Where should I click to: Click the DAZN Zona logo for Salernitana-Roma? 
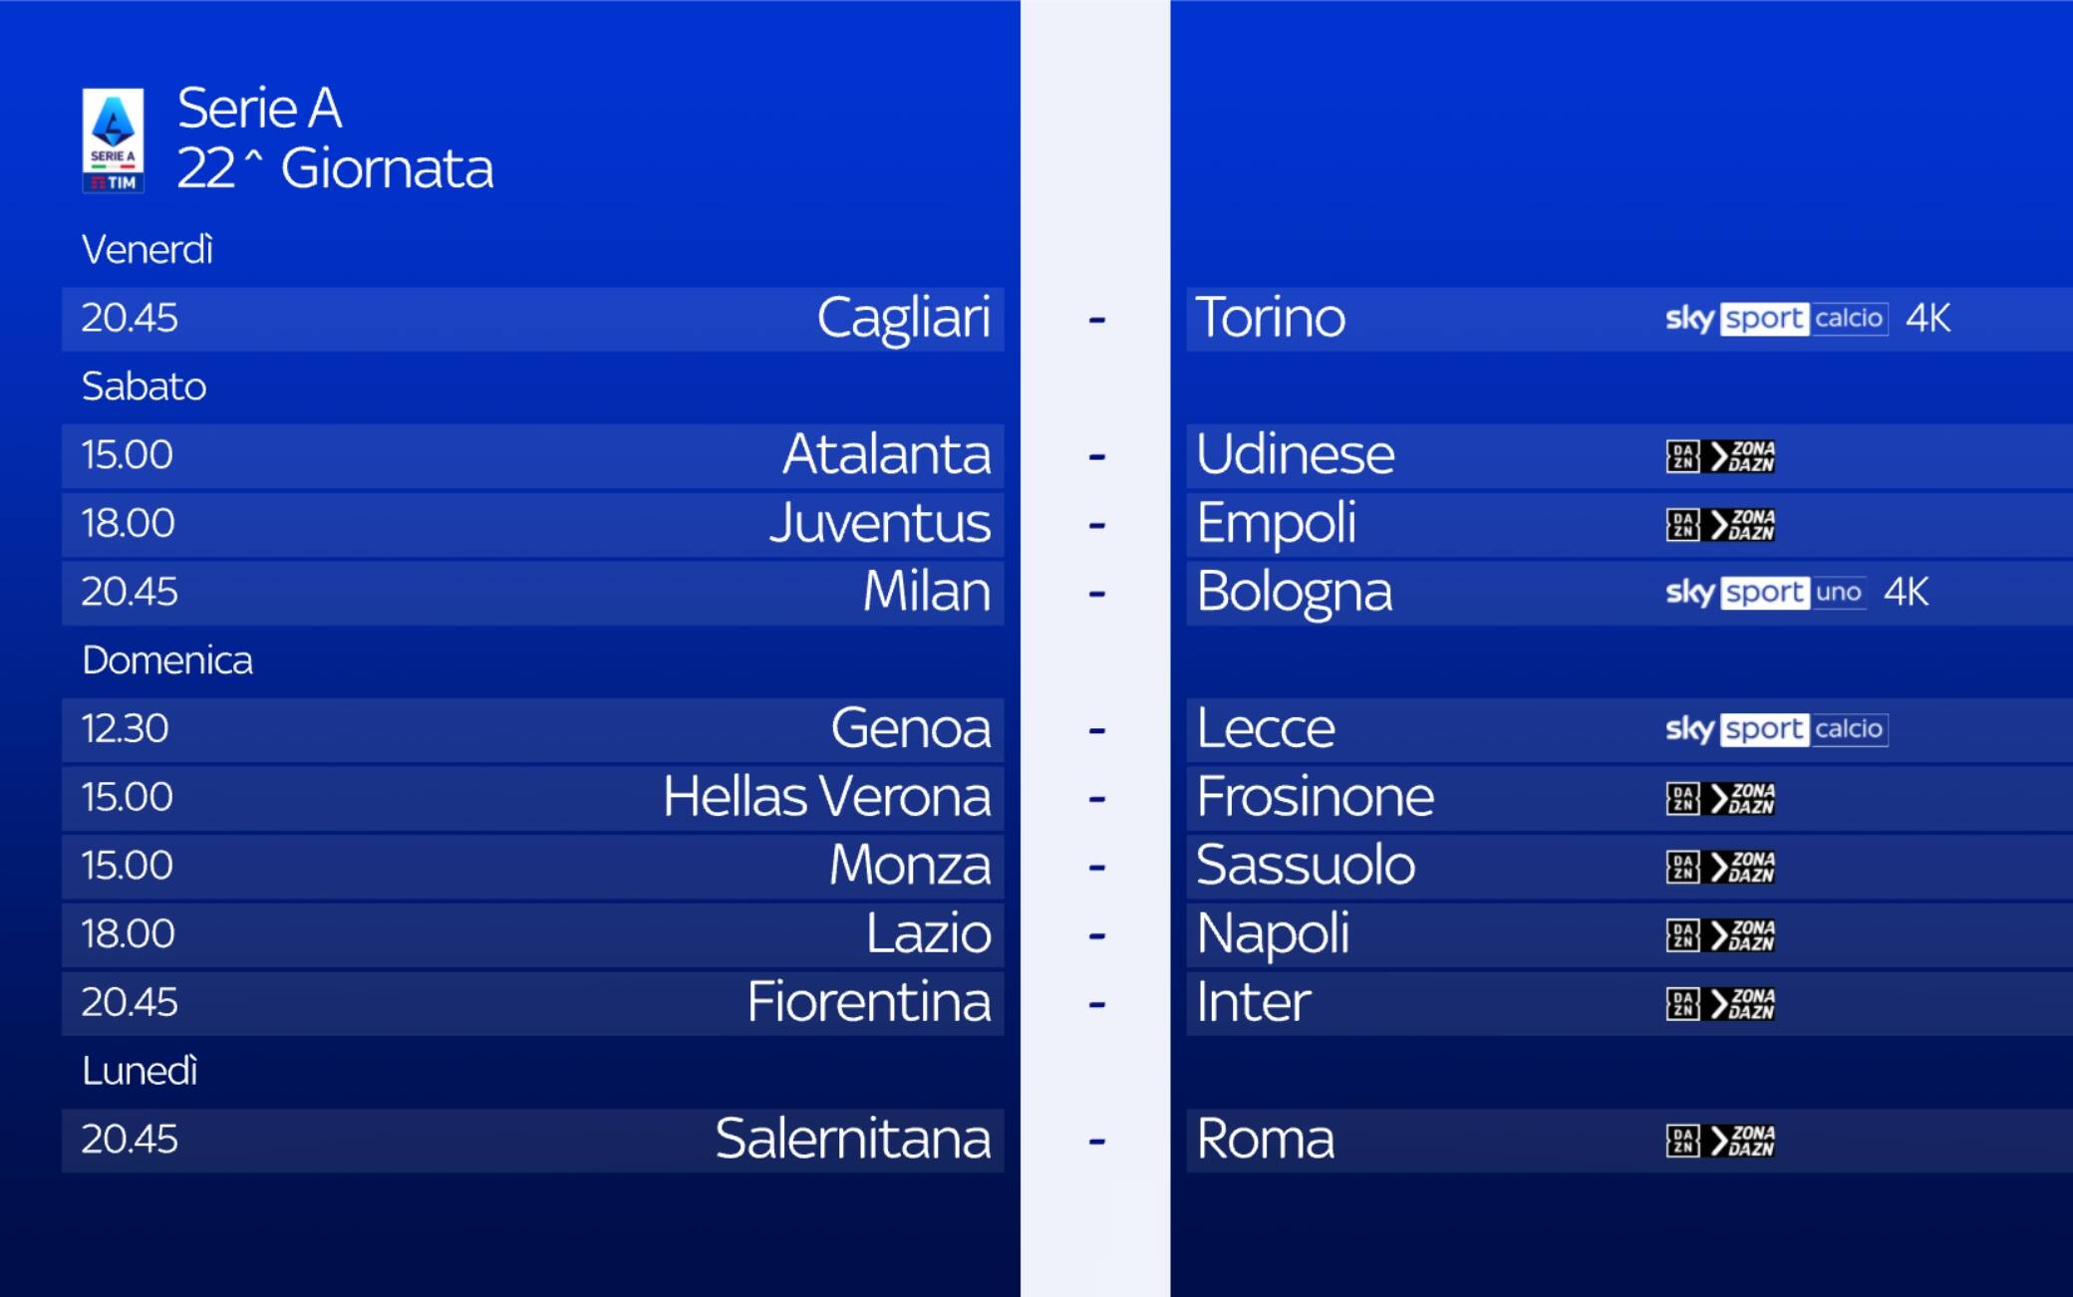[x=1720, y=1141]
